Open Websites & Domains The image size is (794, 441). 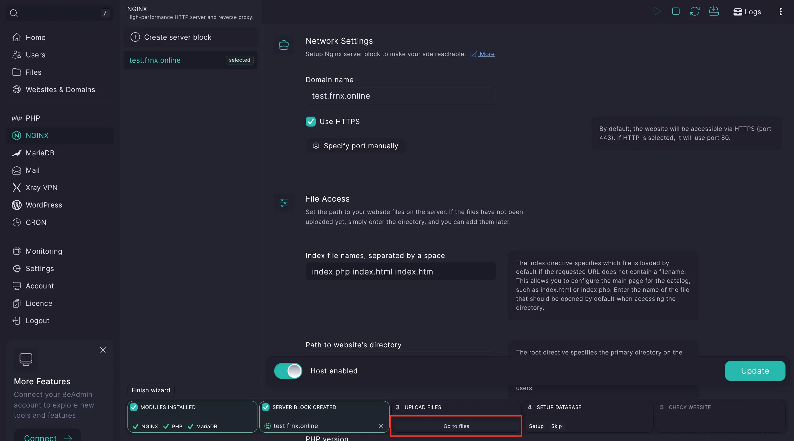pyautogui.click(x=60, y=90)
